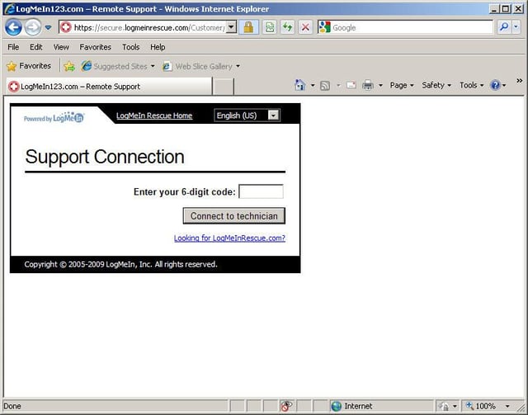The width and height of the screenshot is (528, 415).
Task: Expand the command bar overflow chevron
Action: click(x=520, y=81)
